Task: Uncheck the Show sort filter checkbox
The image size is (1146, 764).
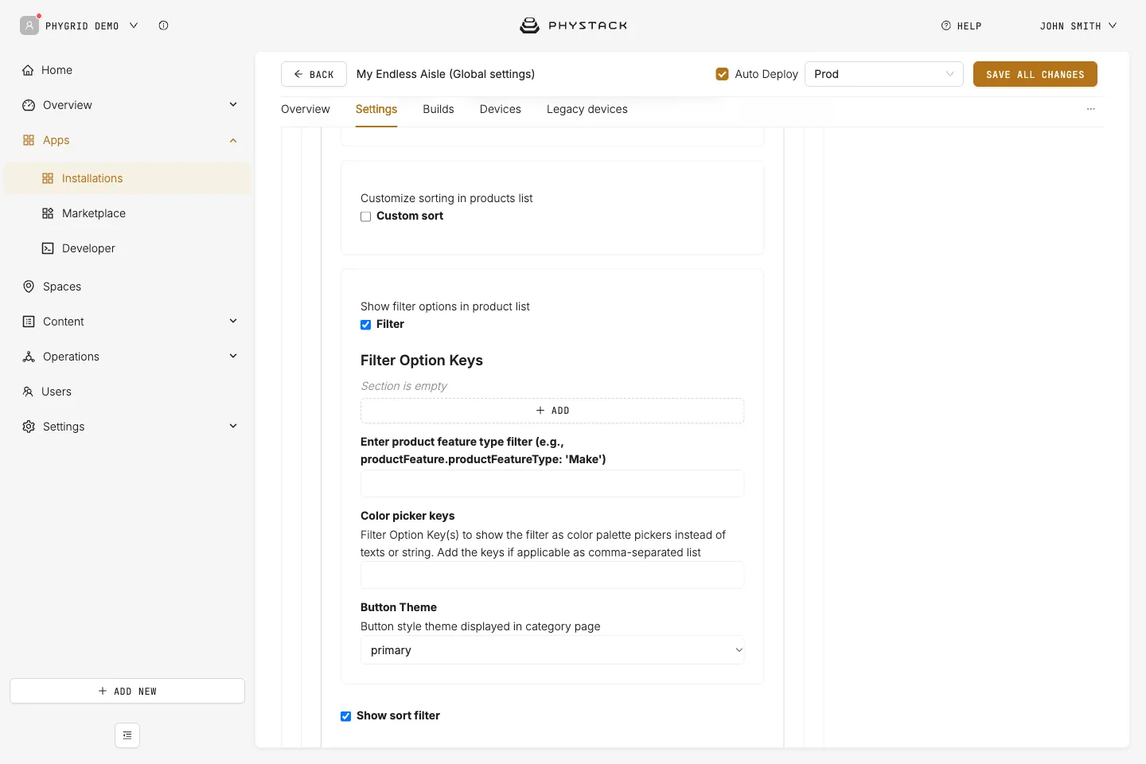Action: [x=346, y=716]
